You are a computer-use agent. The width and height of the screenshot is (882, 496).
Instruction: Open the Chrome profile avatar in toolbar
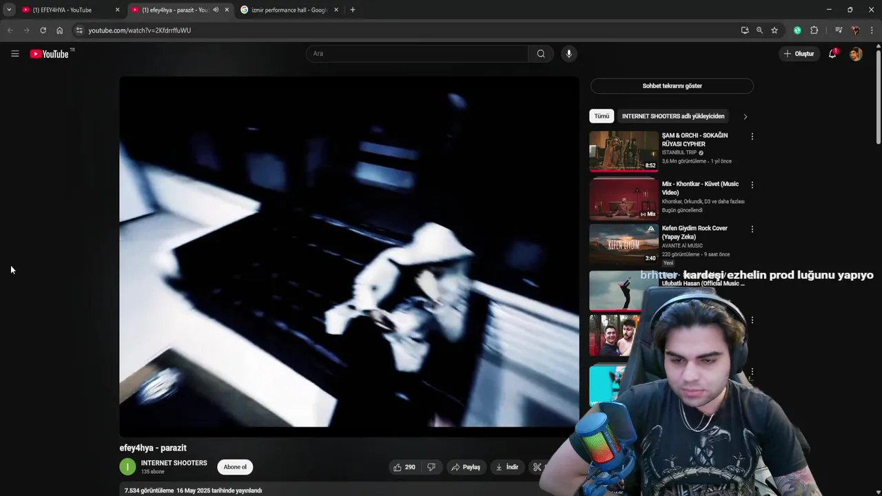click(x=855, y=30)
